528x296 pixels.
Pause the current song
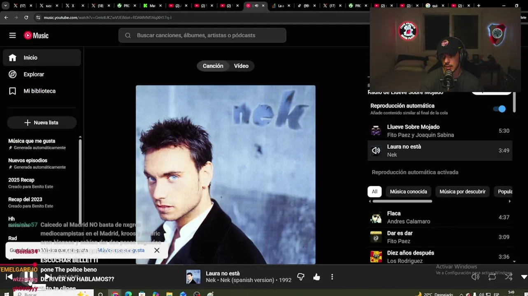tap(28, 276)
